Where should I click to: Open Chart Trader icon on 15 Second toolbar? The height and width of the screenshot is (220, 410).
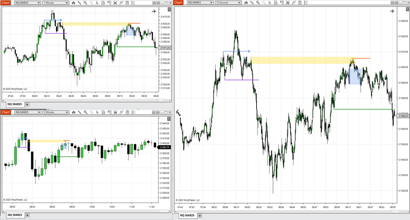281,2
